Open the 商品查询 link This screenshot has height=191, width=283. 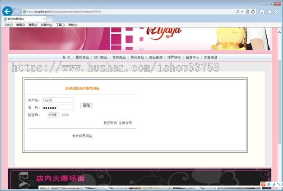point(156,58)
